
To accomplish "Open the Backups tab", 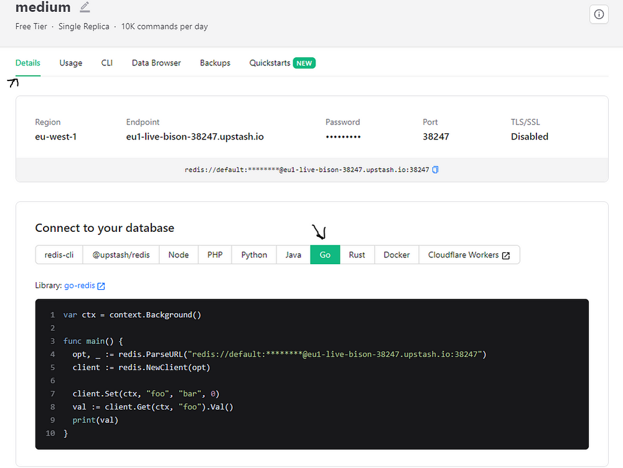I will tap(215, 63).
